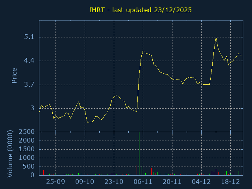Viewport: 252px width, 189px height.
Task: Click the chart title IHRT last updated text
Action: click(141, 10)
